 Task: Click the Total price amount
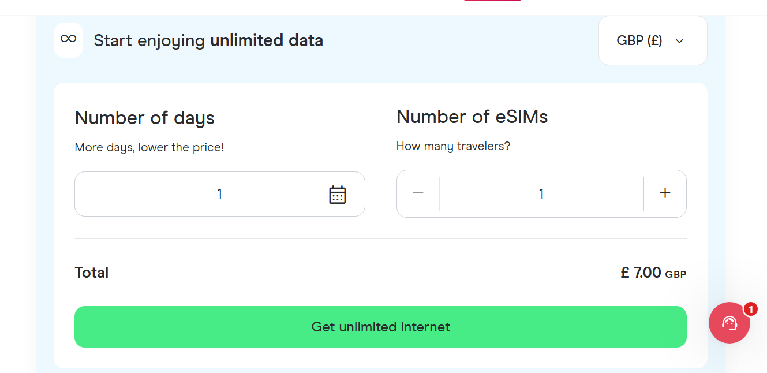pos(653,272)
